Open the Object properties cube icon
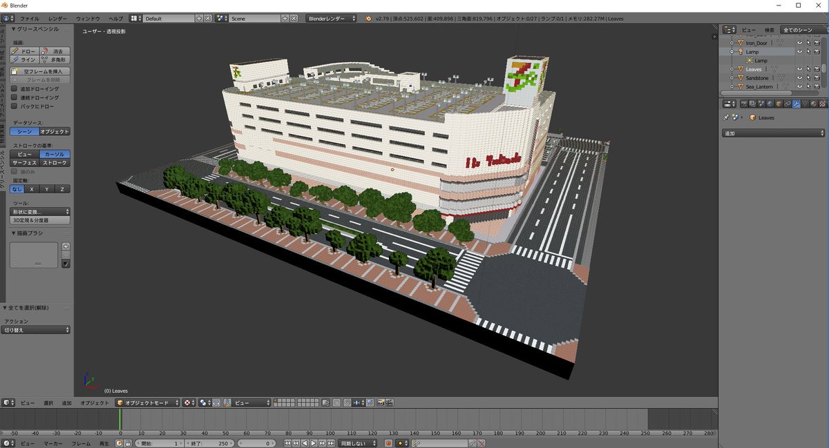Image resolution: width=829 pixels, height=448 pixels. 779,104
